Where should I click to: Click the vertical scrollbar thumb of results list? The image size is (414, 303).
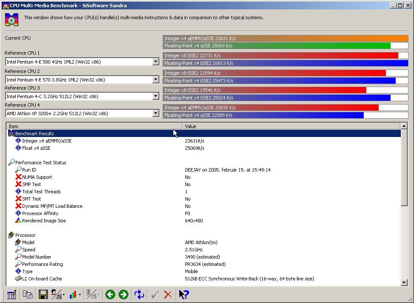coord(404,168)
